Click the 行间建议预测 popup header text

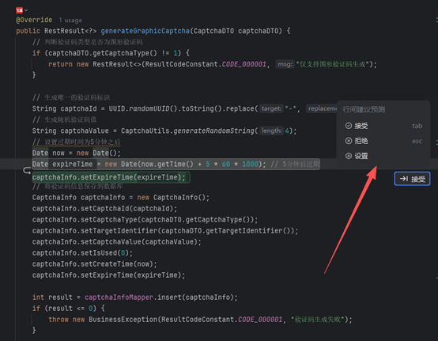point(364,109)
